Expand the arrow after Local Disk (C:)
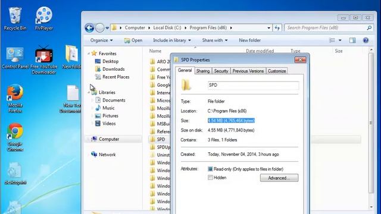381x214 pixels. (185, 28)
